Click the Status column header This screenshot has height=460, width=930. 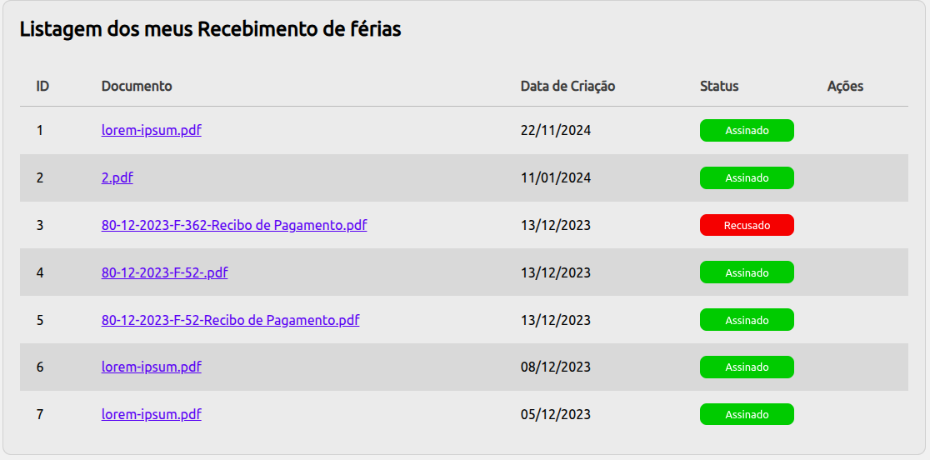[719, 86]
